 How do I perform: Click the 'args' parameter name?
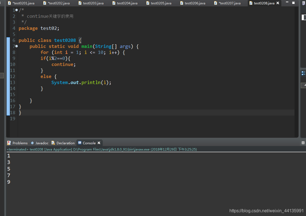125,47
